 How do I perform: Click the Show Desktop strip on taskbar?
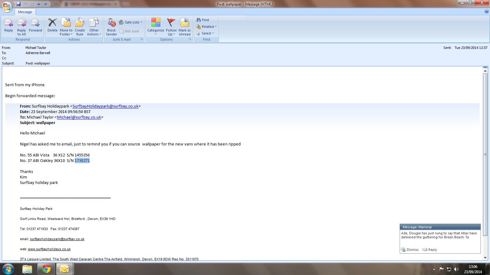pyautogui.click(x=488, y=269)
